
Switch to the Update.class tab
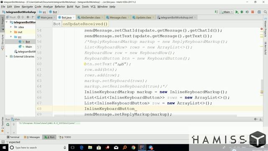click(x=143, y=18)
